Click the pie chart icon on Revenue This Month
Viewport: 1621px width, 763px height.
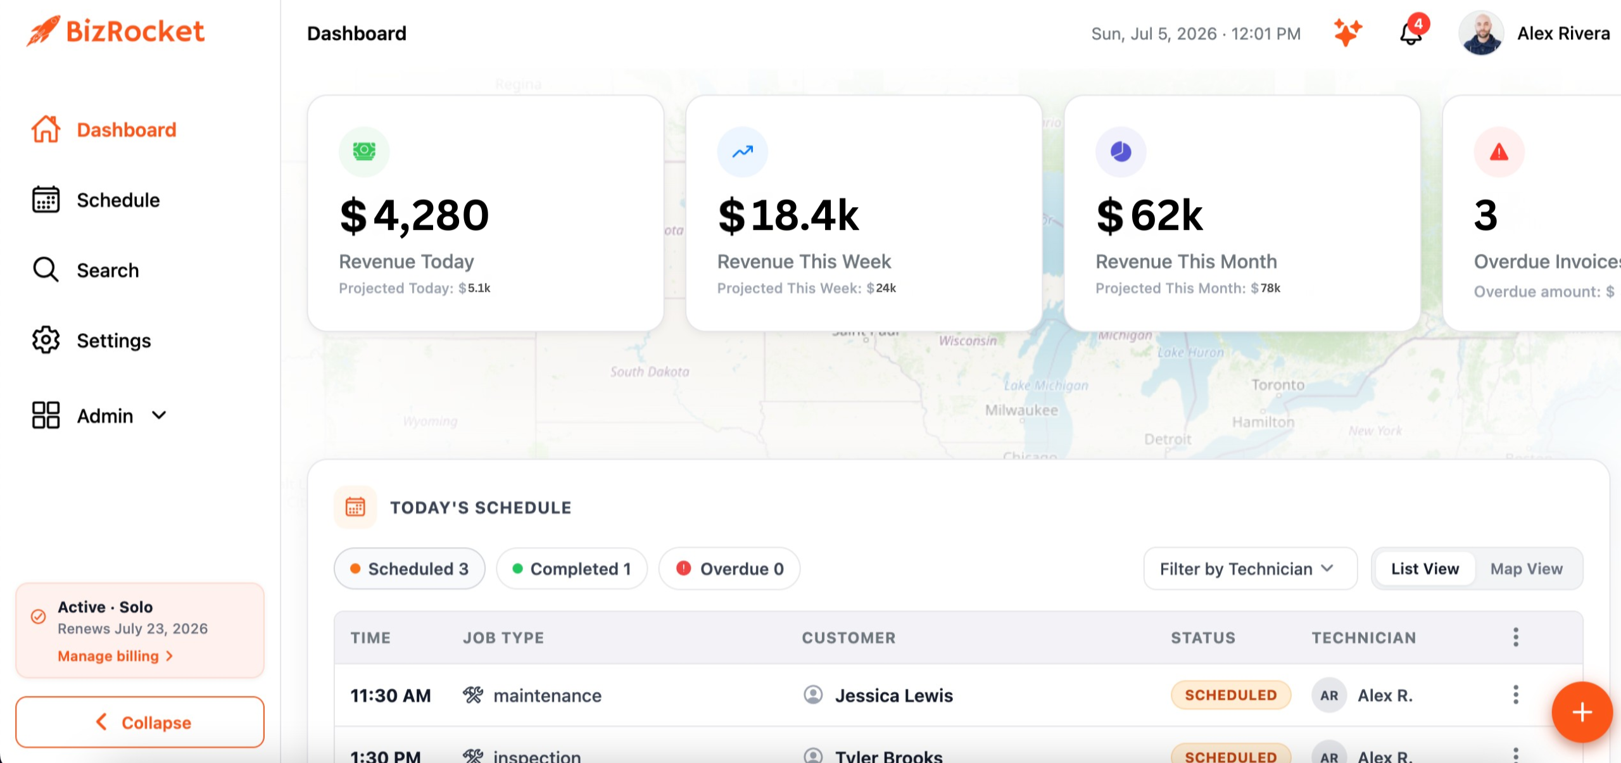point(1121,151)
